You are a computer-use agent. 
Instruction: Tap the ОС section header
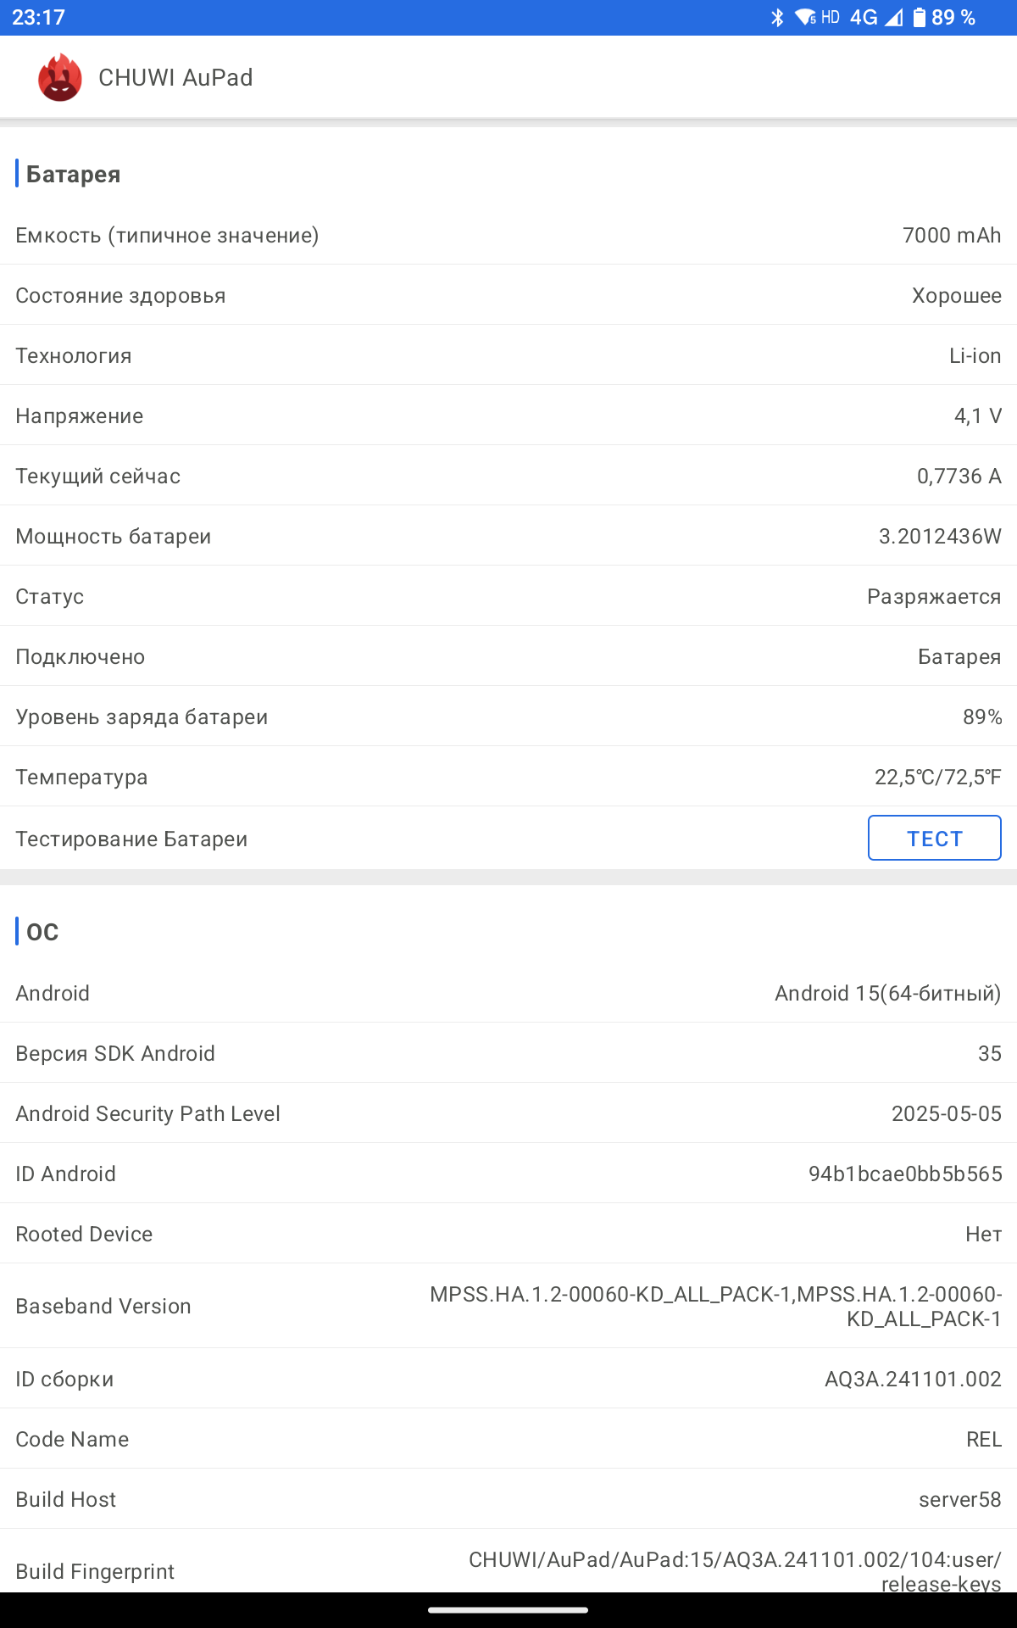tap(42, 932)
